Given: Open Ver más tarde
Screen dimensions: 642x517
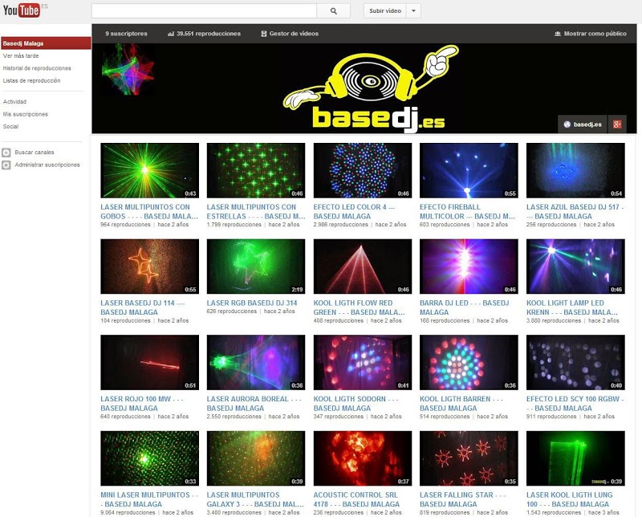Looking at the screenshot, I should pyautogui.click(x=21, y=55).
